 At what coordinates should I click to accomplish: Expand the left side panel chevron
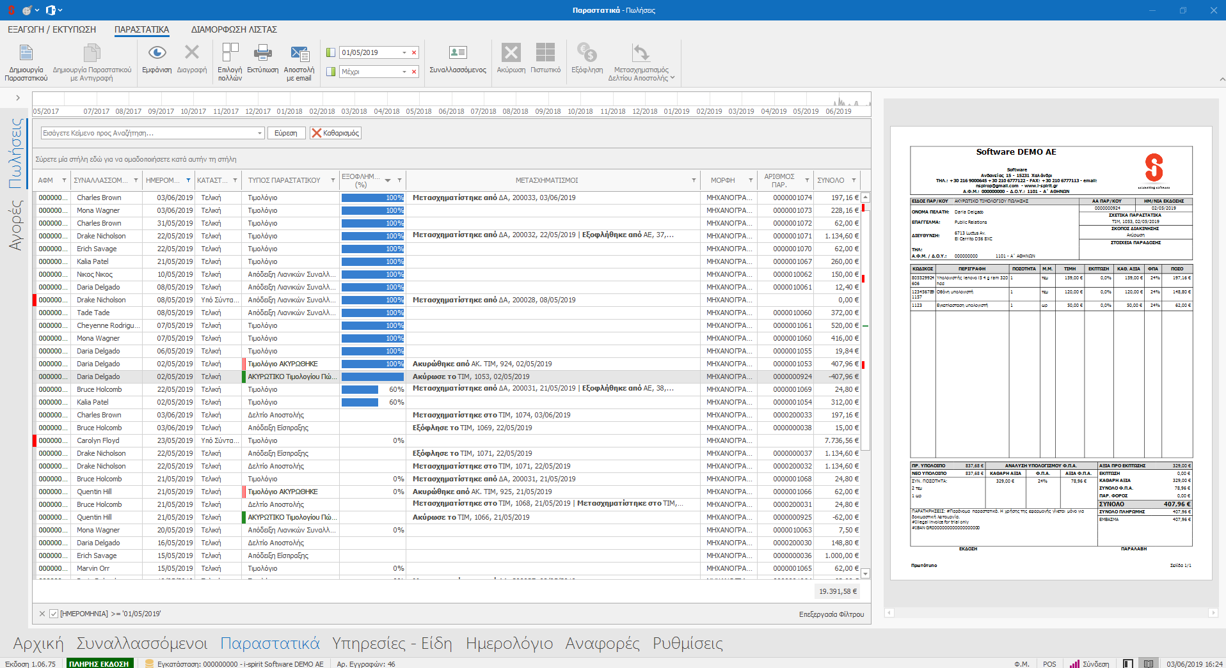(x=18, y=98)
